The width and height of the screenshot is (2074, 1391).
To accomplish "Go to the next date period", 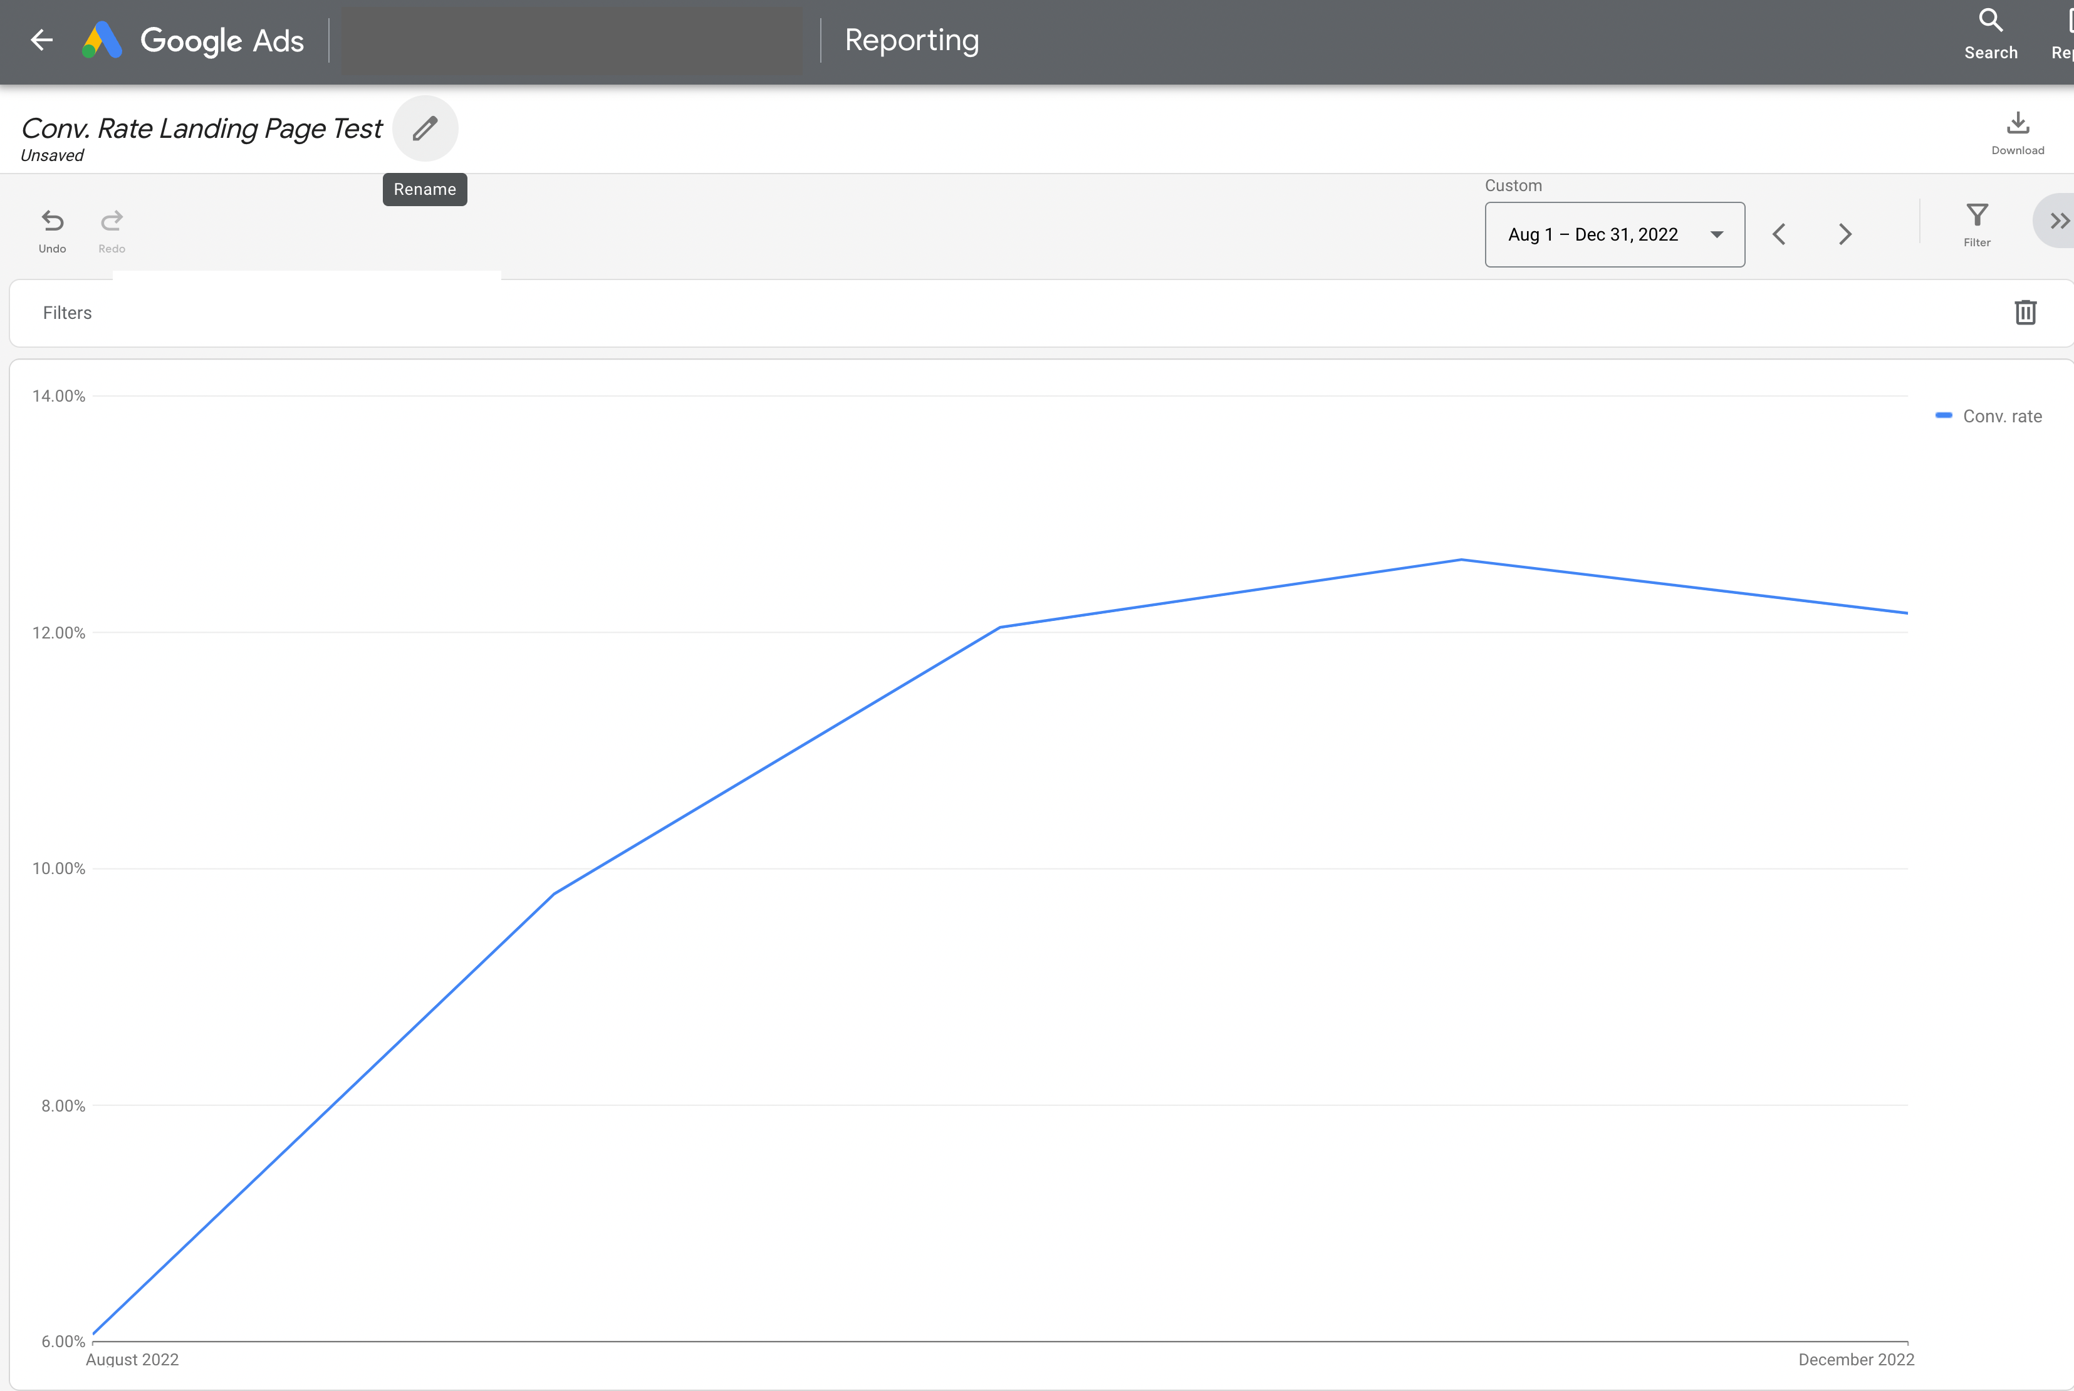I will (1845, 234).
